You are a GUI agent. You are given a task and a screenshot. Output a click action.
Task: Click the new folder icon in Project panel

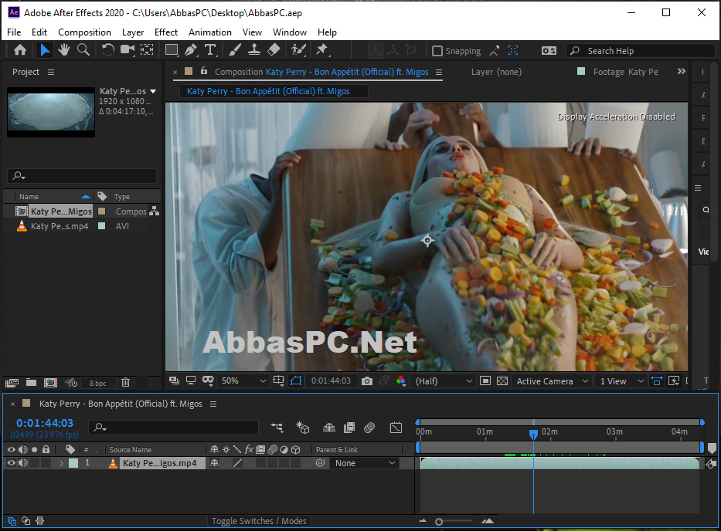click(x=31, y=382)
